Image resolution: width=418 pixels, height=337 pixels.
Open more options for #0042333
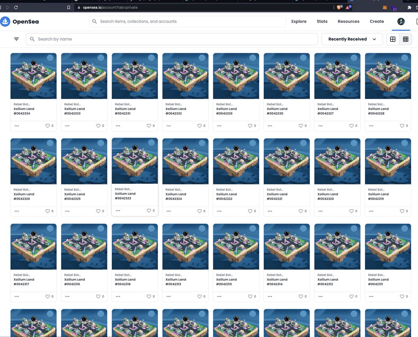(67, 126)
